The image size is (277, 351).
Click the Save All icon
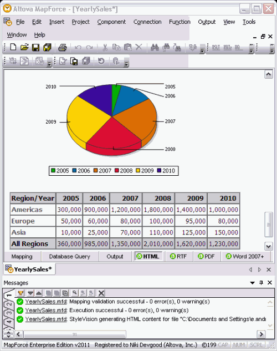click(47, 48)
